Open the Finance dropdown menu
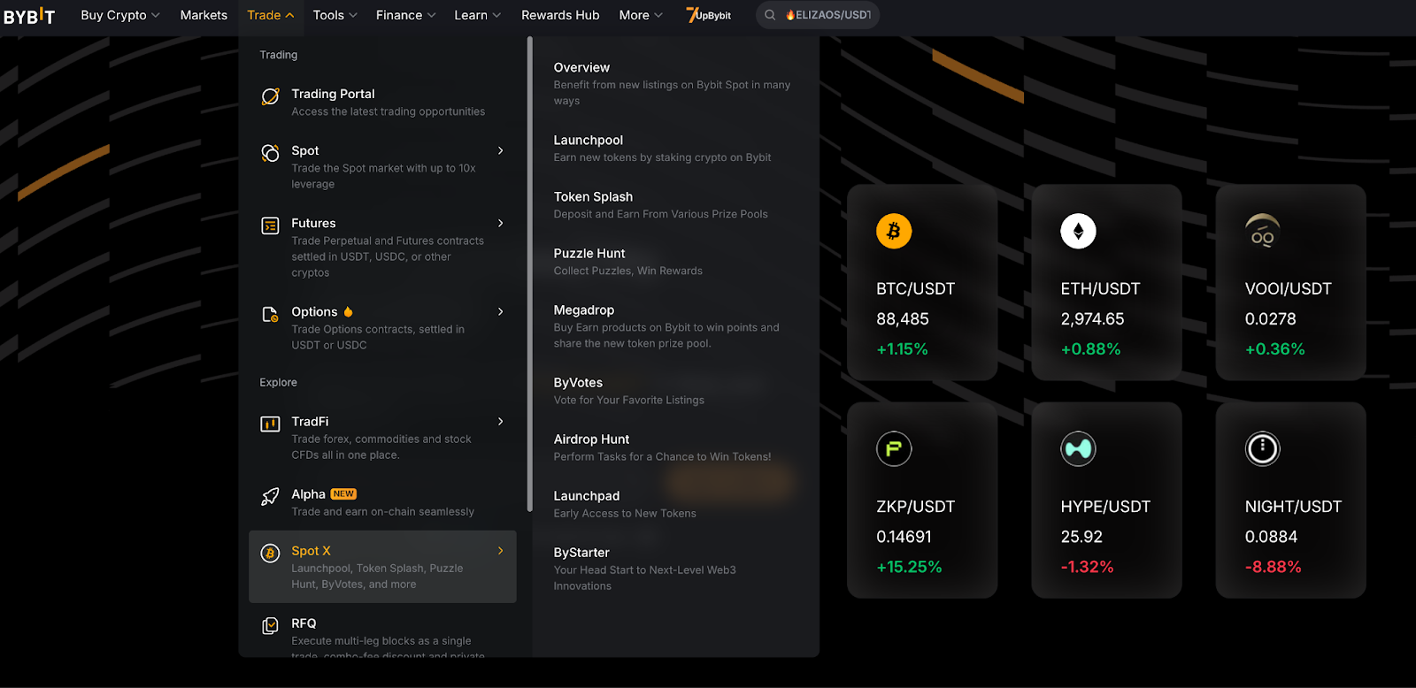Screen dimensions: 1416x688 405,15
